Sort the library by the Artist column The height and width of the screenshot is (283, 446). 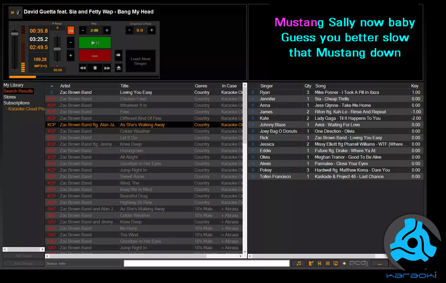point(88,86)
